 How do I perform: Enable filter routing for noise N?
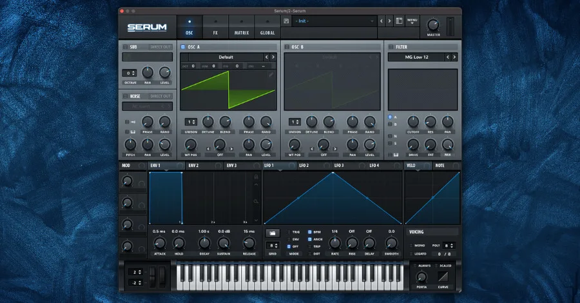click(x=390, y=136)
